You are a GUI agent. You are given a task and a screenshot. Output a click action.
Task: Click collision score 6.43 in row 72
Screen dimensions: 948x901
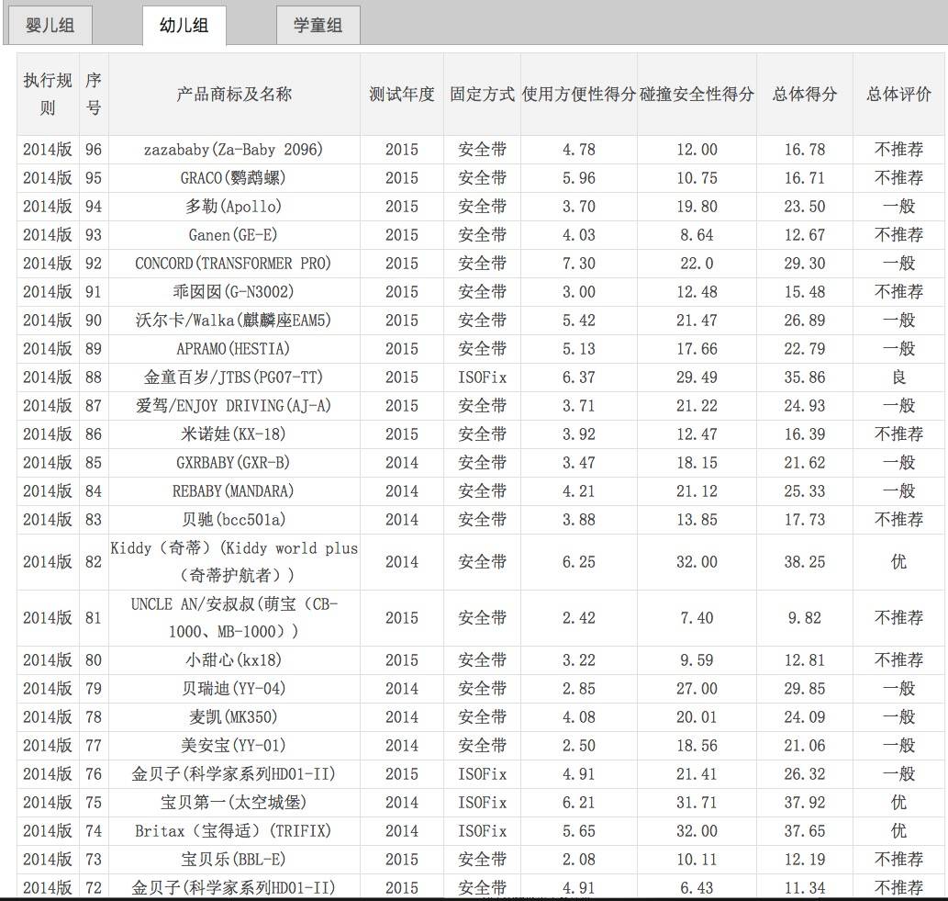pyautogui.click(x=697, y=888)
